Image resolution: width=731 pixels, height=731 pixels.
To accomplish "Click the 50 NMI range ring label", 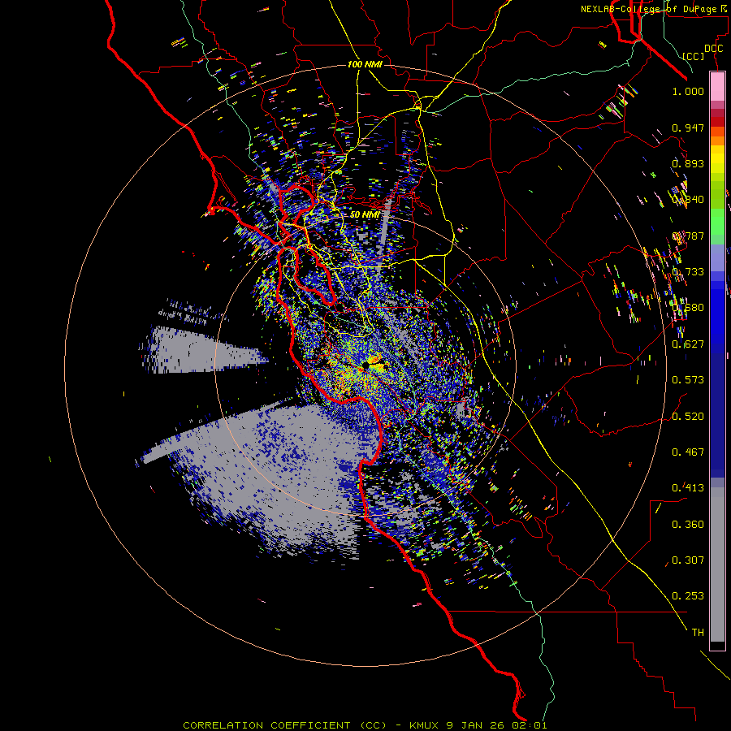I will point(365,214).
